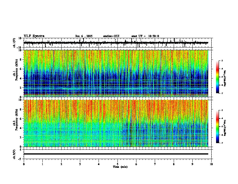
Task: Click the "VLF Spectra" plot title
Action: click(34, 36)
